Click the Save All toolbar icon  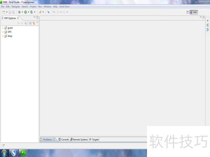point(13,12)
